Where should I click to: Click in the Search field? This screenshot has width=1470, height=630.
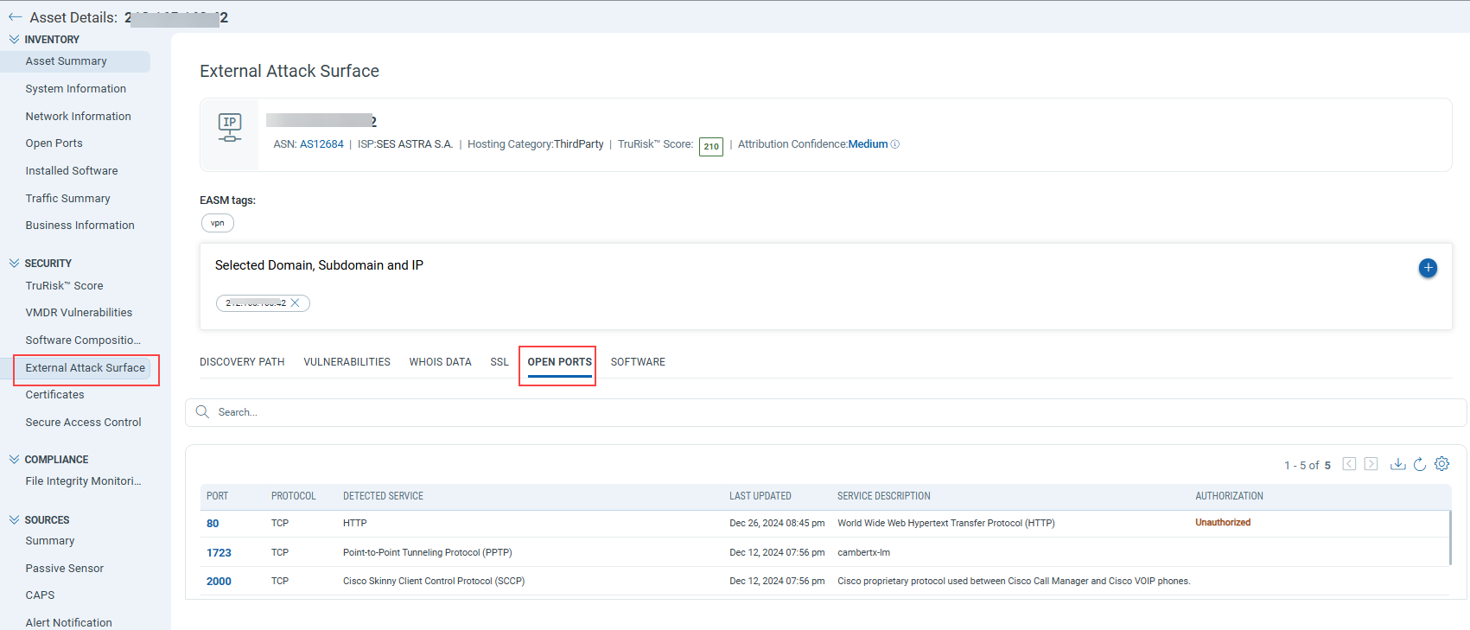[605, 413]
